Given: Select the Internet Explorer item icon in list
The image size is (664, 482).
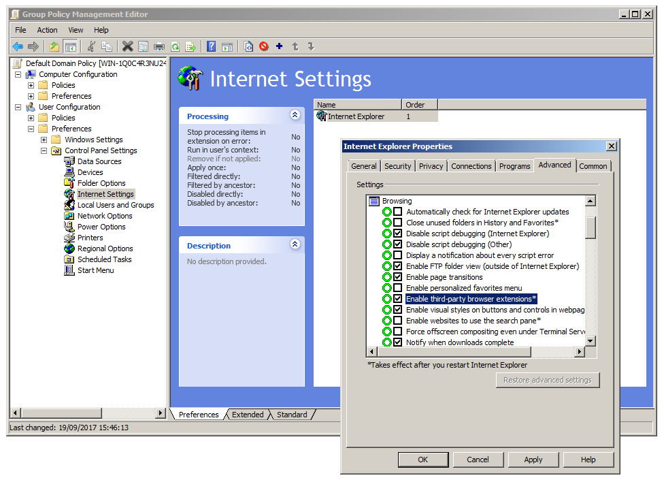Looking at the screenshot, I should click(x=322, y=116).
